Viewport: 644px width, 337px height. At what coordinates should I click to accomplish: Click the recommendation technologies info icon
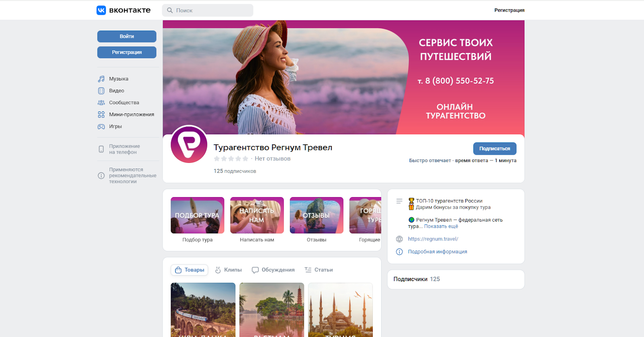tap(101, 176)
